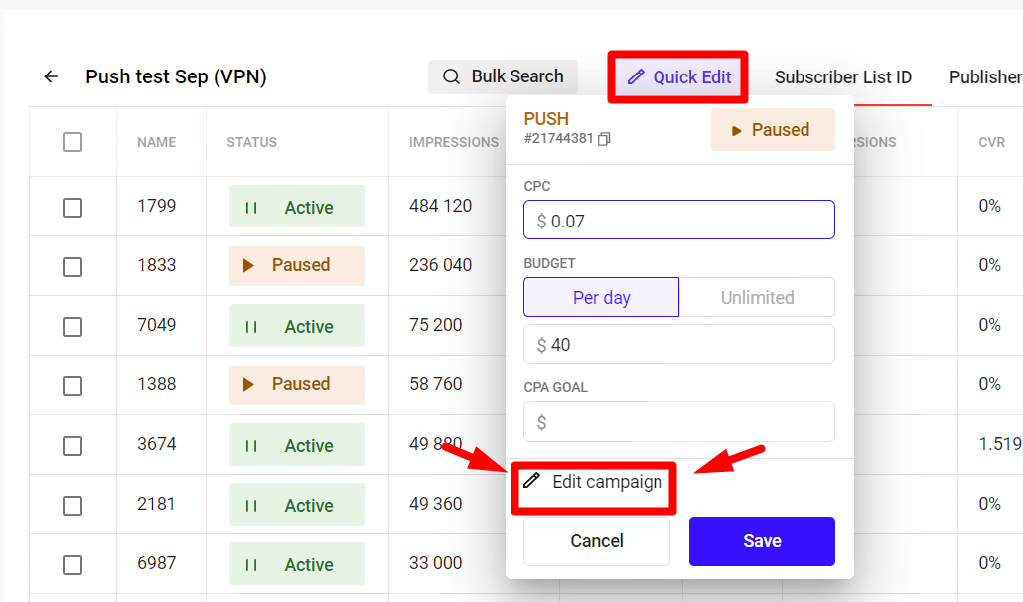This screenshot has height=602, width=1023.
Task: Copy campaign ID #21744381 with copy icon
Action: [x=605, y=139]
